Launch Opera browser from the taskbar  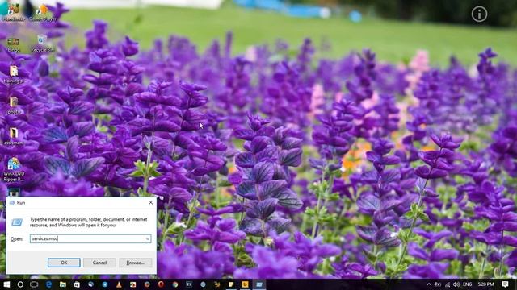161,284
